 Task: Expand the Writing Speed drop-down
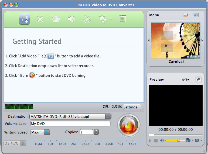47,132
